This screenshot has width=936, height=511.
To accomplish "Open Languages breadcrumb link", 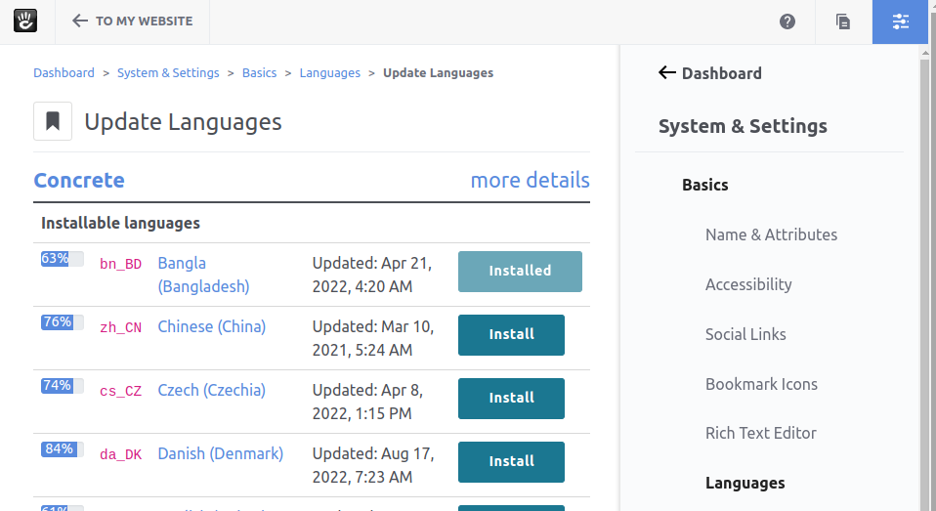I will [330, 73].
